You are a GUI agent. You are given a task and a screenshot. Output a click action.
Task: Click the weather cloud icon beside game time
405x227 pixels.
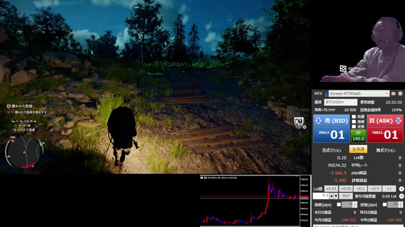click(35, 121)
